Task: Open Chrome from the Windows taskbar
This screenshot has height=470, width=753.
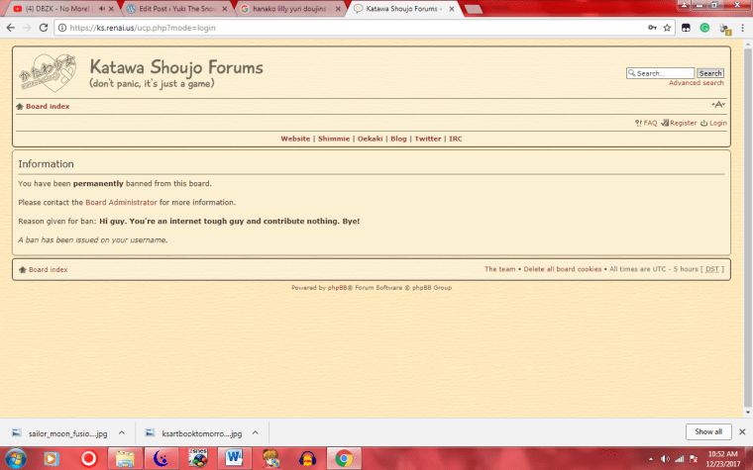Action: click(x=343, y=458)
